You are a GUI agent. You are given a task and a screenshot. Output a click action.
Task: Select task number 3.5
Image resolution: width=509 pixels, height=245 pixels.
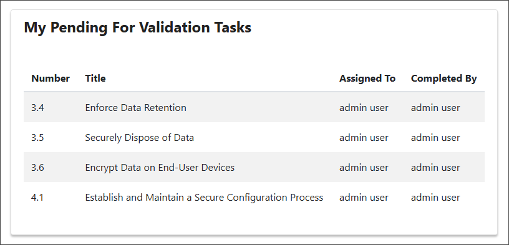pos(37,138)
